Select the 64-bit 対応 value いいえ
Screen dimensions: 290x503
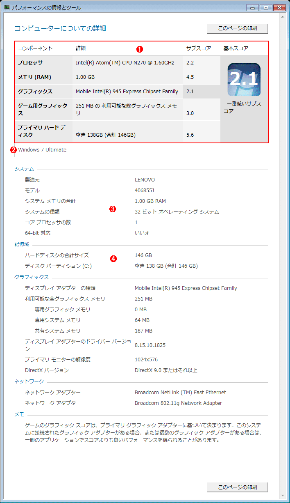[x=142, y=233]
